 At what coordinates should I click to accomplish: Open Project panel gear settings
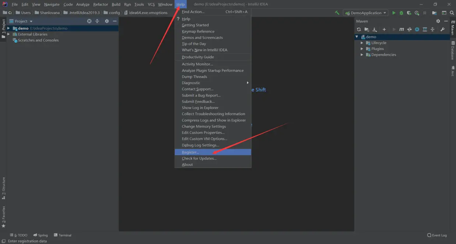click(107, 21)
